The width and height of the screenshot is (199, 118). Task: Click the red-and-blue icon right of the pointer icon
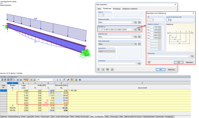68,80
